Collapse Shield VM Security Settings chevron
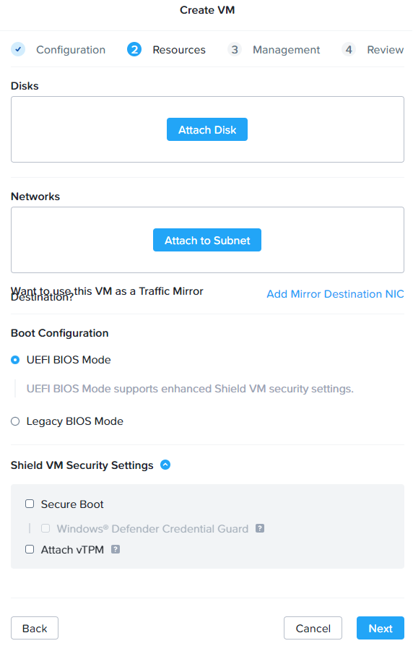Image resolution: width=413 pixels, height=646 pixels. (x=165, y=465)
